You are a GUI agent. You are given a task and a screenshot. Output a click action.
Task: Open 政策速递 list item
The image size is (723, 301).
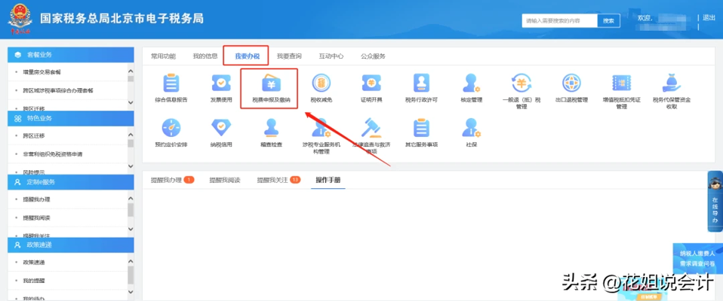pyautogui.click(x=34, y=262)
